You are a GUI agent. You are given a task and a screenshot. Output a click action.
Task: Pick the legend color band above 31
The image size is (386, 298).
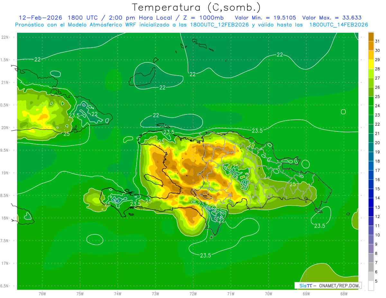pyautogui.click(x=371, y=37)
